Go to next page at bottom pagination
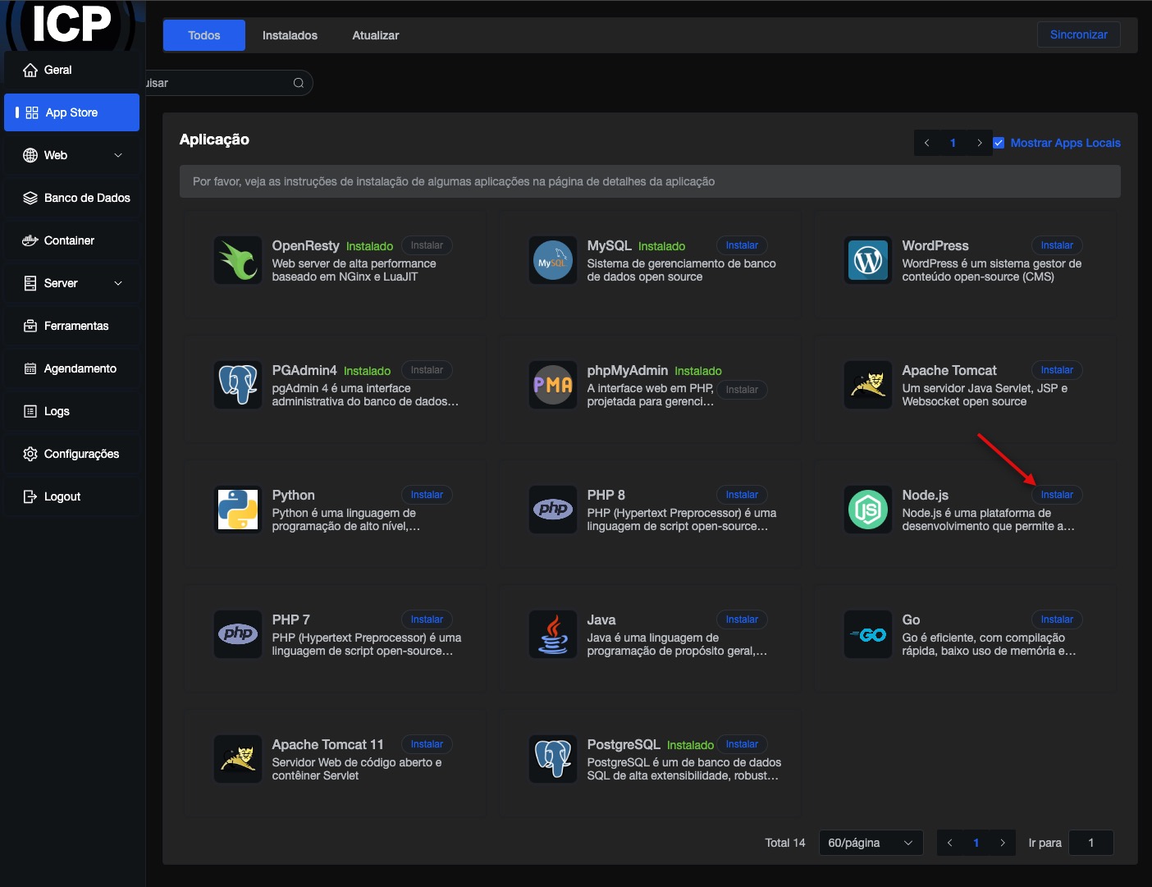1152x887 pixels. pos(1002,843)
